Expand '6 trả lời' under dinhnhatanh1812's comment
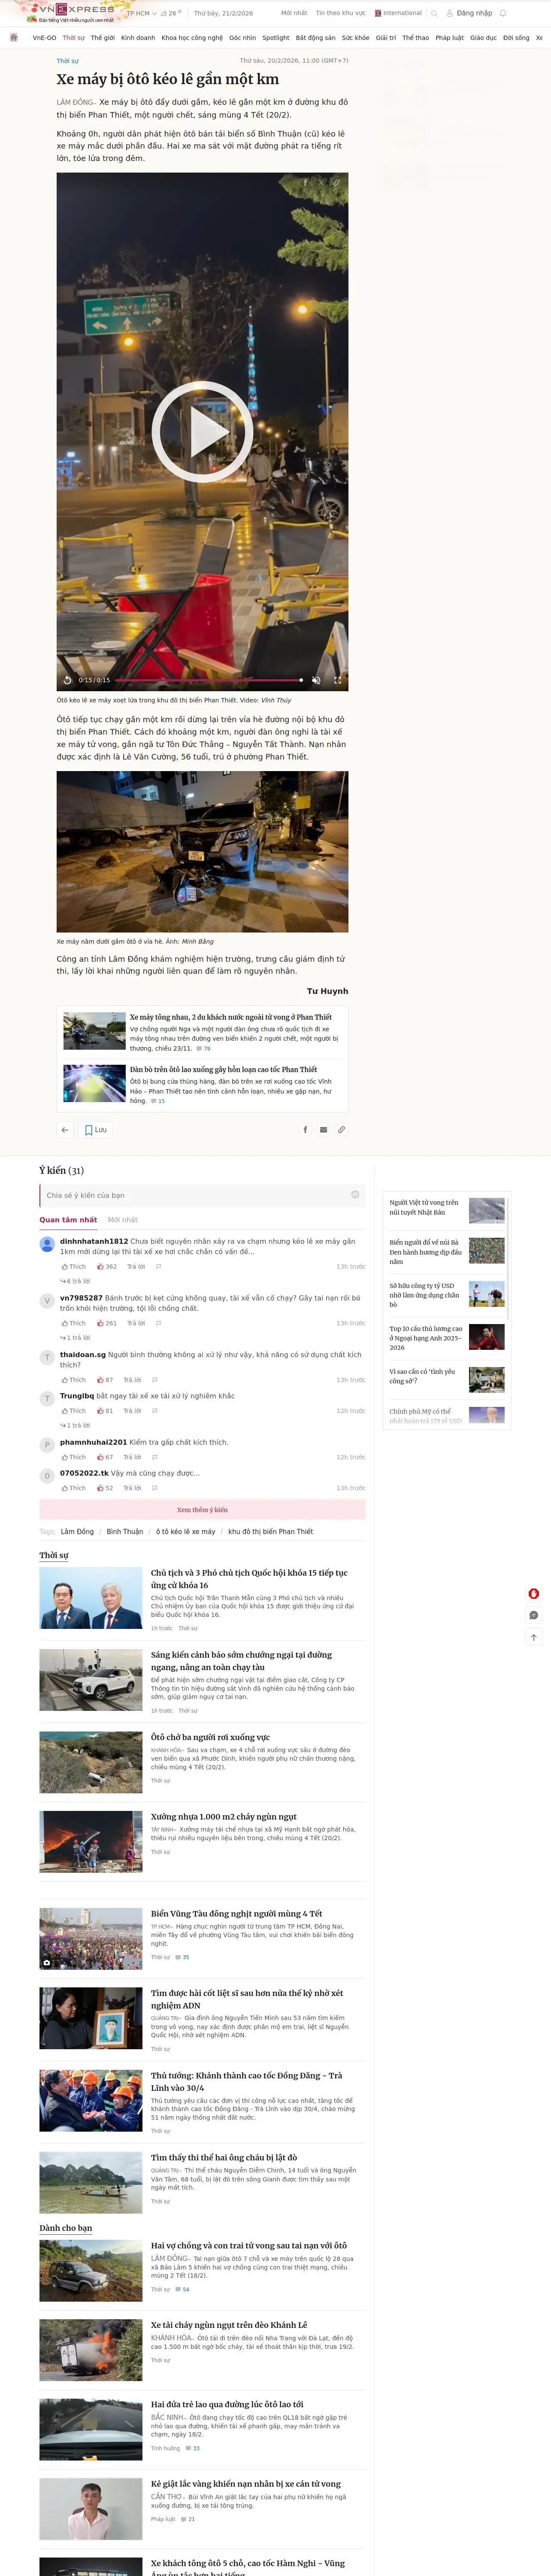This screenshot has height=2576, width=551. point(75,1281)
